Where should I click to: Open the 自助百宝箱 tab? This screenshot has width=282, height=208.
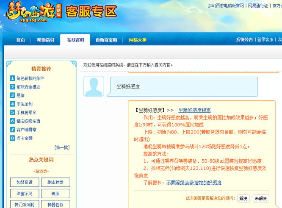point(106,40)
